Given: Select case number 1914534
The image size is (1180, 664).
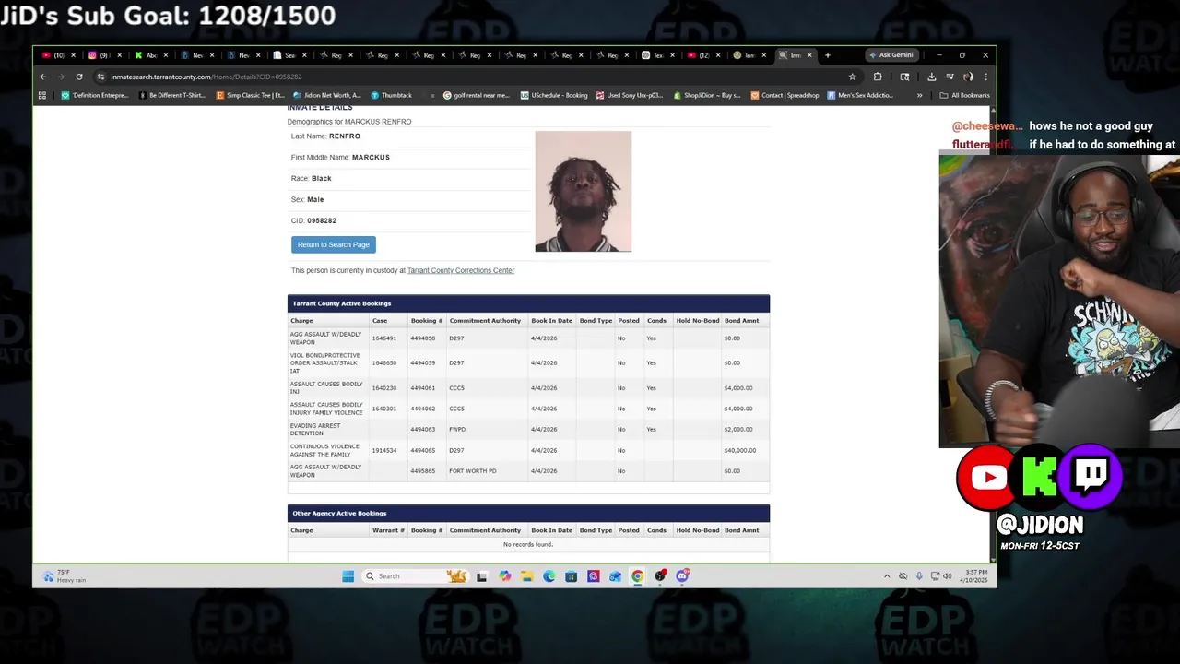Looking at the screenshot, I should coord(384,450).
